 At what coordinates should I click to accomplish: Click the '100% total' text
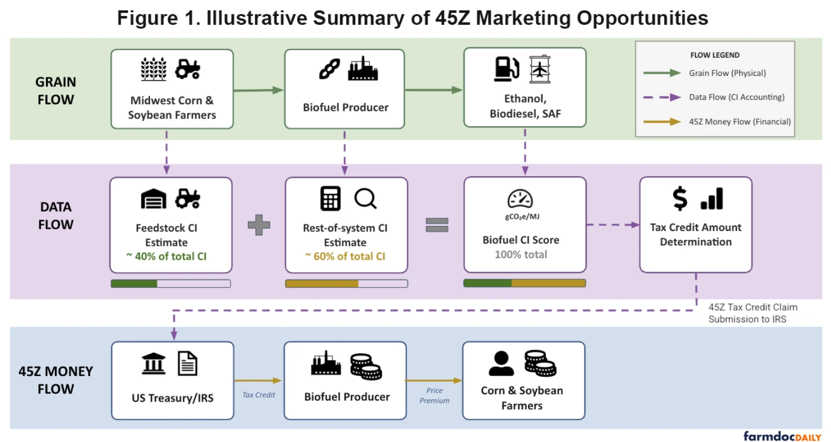pos(521,254)
